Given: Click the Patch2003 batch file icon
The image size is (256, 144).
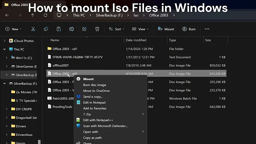Looking at the screenshot, I should pos(49,98).
